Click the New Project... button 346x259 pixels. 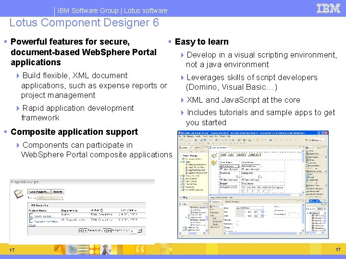[x=39, y=192]
